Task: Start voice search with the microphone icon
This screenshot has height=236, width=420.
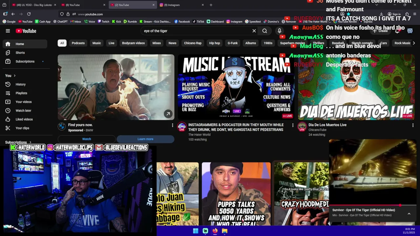Action: [280, 31]
